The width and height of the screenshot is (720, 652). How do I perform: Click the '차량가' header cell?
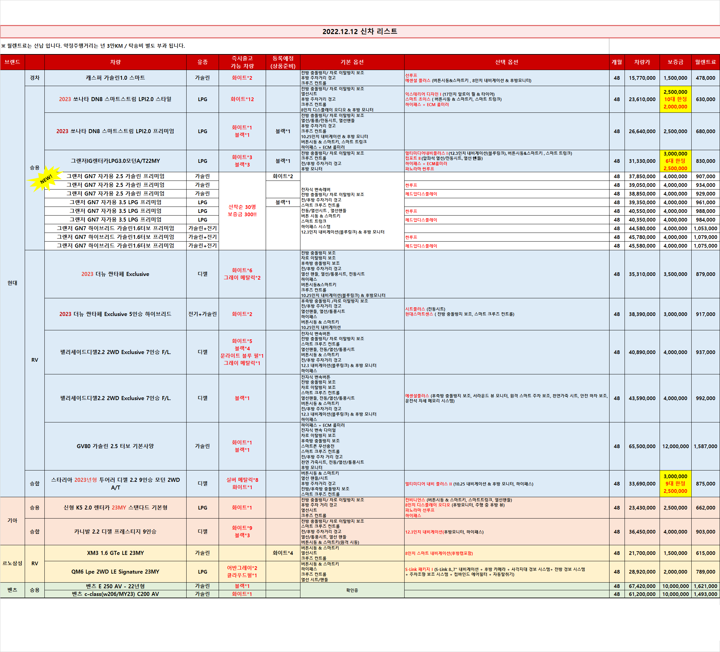click(642, 62)
